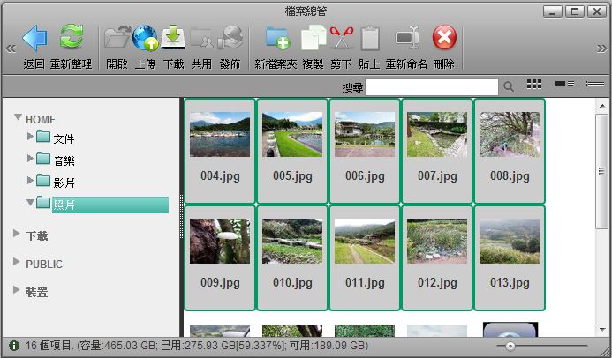Open the PUBLIC section in the sidebar
This screenshot has height=358, width=612.
44,264
